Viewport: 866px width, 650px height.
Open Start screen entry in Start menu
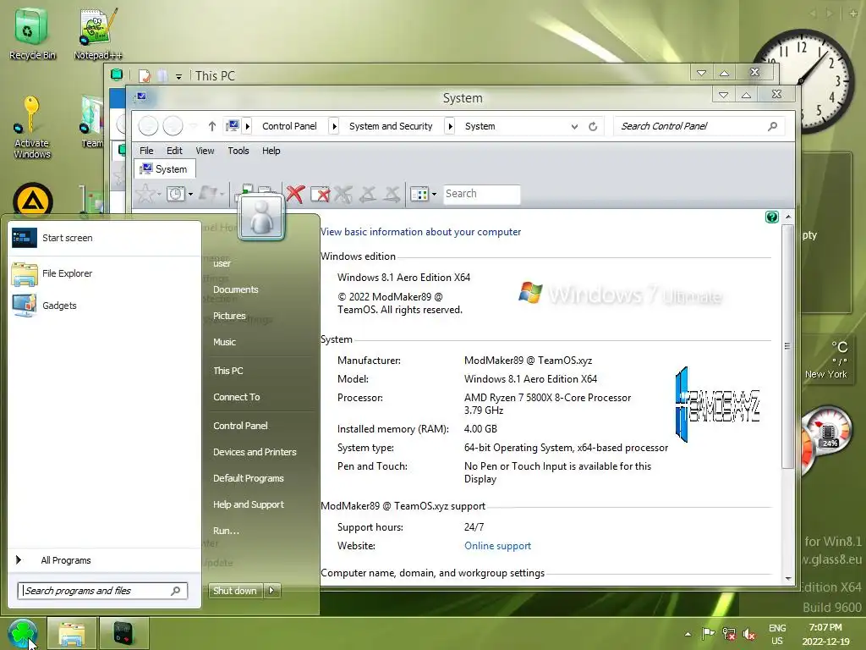point(105,238)
